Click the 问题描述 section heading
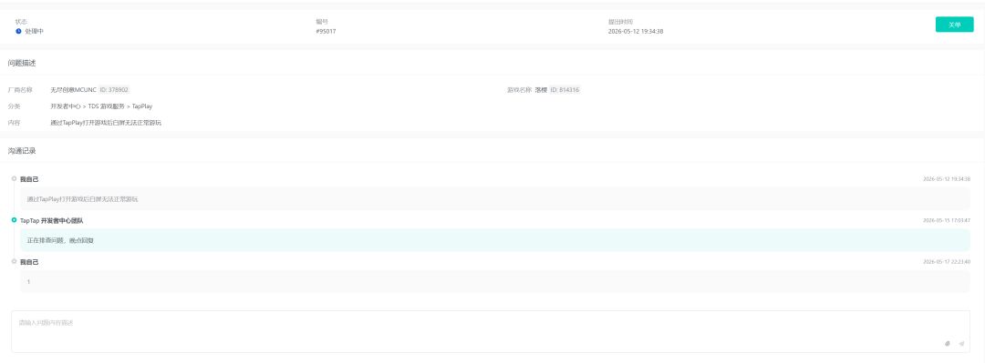 (22, 64)
